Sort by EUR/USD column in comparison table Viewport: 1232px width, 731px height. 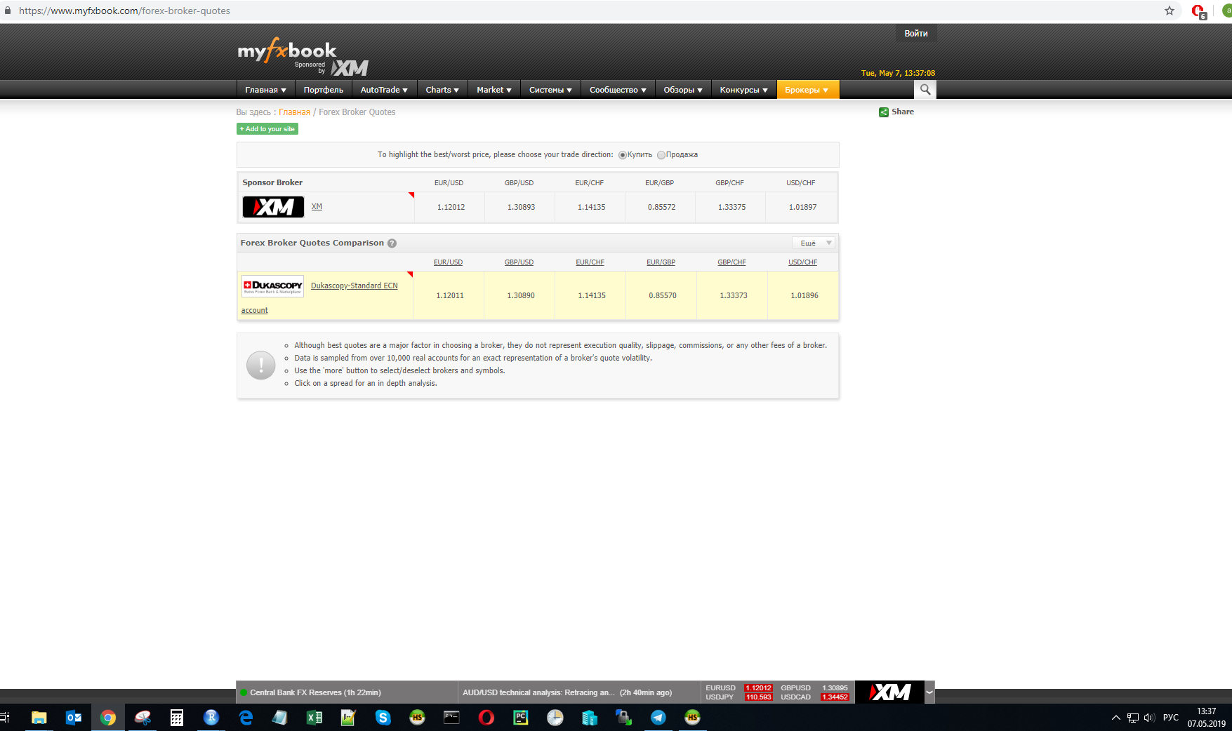(x=448, y=262)
